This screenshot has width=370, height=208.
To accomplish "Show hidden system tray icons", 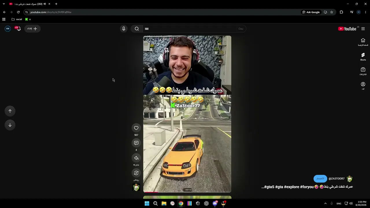I will pyautogui.click(x=325, y=203).
